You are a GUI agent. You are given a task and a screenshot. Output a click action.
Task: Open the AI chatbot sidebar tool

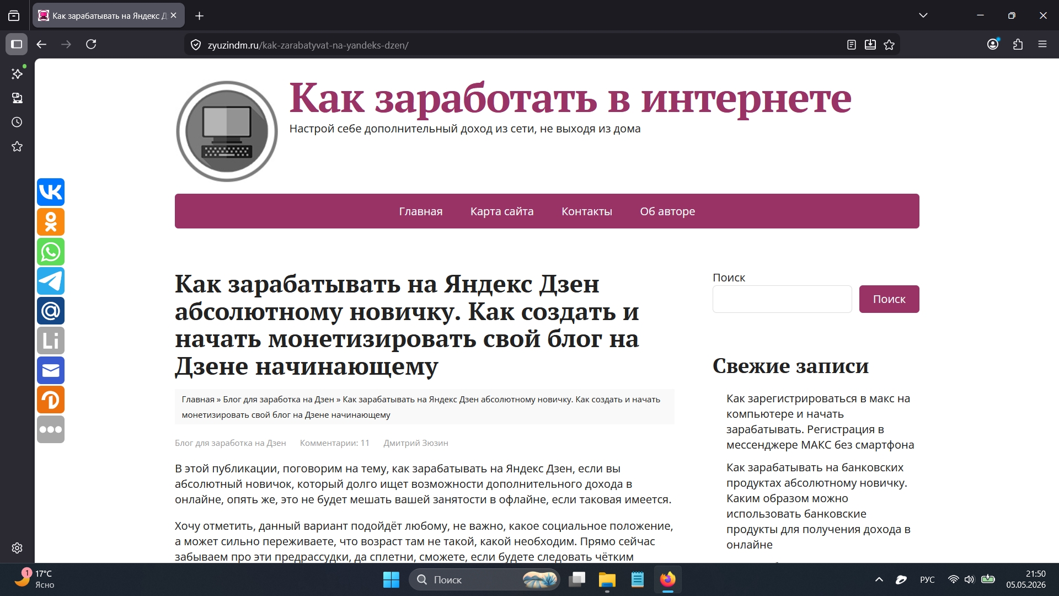tap(17, 73)
